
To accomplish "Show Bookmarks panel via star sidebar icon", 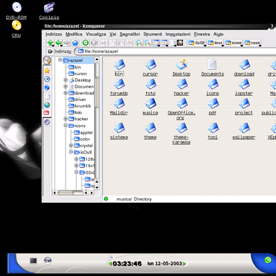I will pyautogui.click(x=47, y=70).
